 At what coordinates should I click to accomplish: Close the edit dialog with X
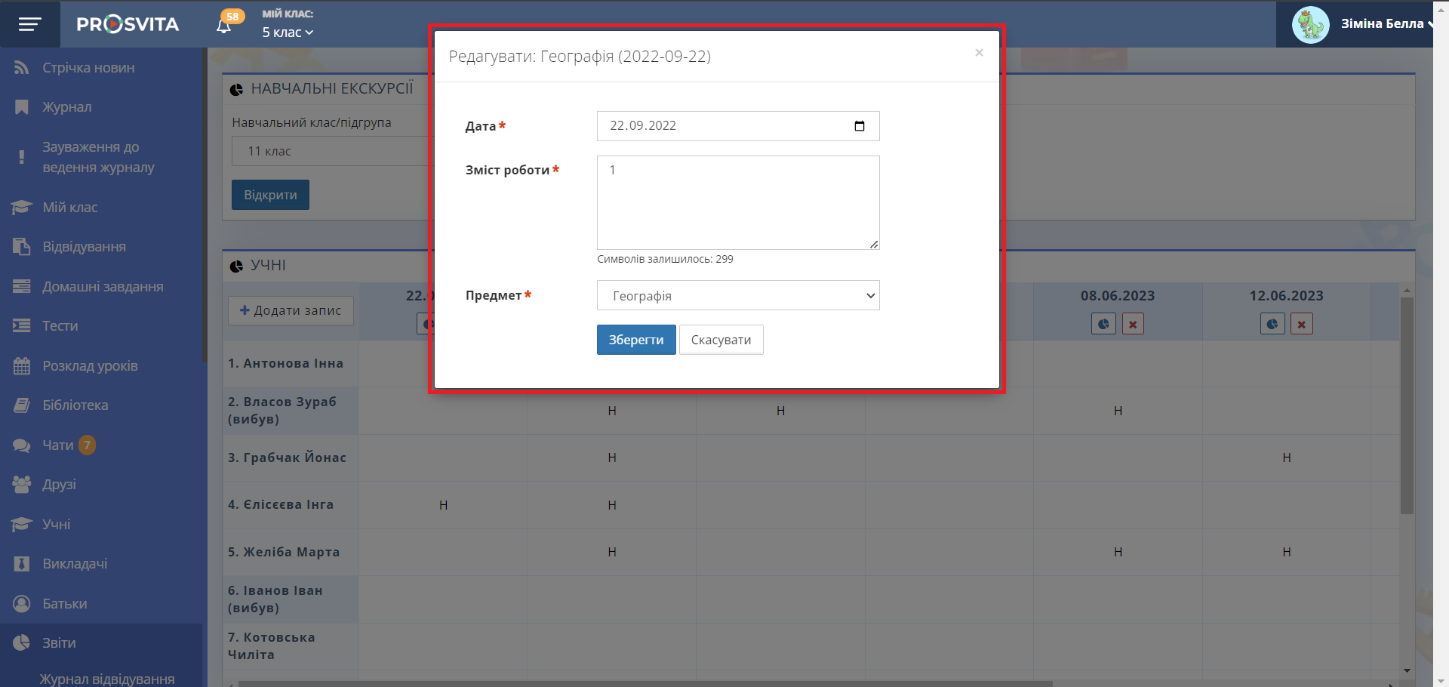(979, 53)
